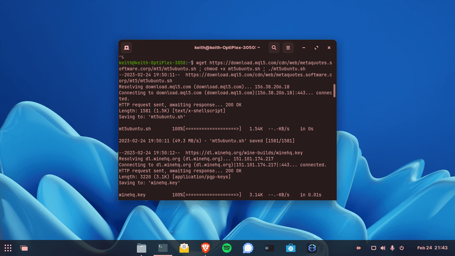Open Spotify from the taskbar
Image resolution: width=455 pixels, height=256 pixels.
227,248
